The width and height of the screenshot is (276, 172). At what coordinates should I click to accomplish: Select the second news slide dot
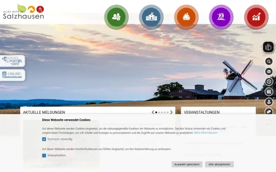click(x=159, y=112)
